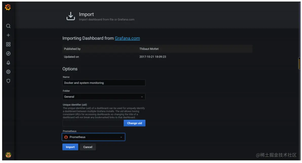Open the Configuration gear icon
Image resolution: width=302 pixels, height=163 pixels.
click(x=8, y=72)
